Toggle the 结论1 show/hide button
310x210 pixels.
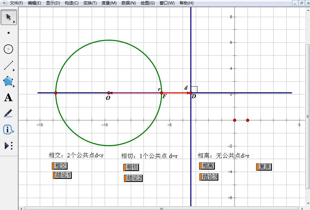click(63, 175)
